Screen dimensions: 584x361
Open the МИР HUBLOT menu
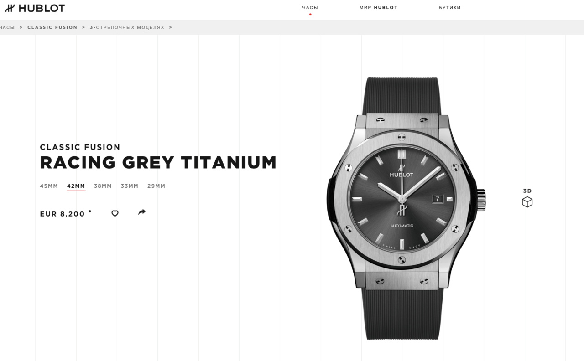pos(379,8)
